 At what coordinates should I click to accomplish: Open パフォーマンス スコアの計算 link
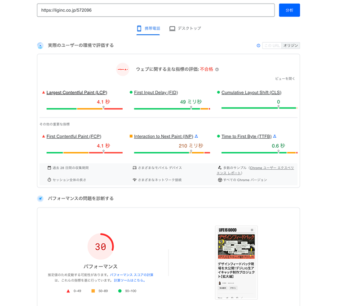point(132,275)
